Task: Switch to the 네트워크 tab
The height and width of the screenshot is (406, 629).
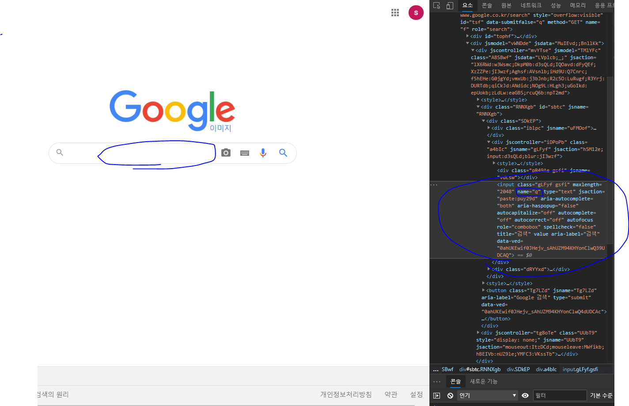Action: tap(531, 5)
